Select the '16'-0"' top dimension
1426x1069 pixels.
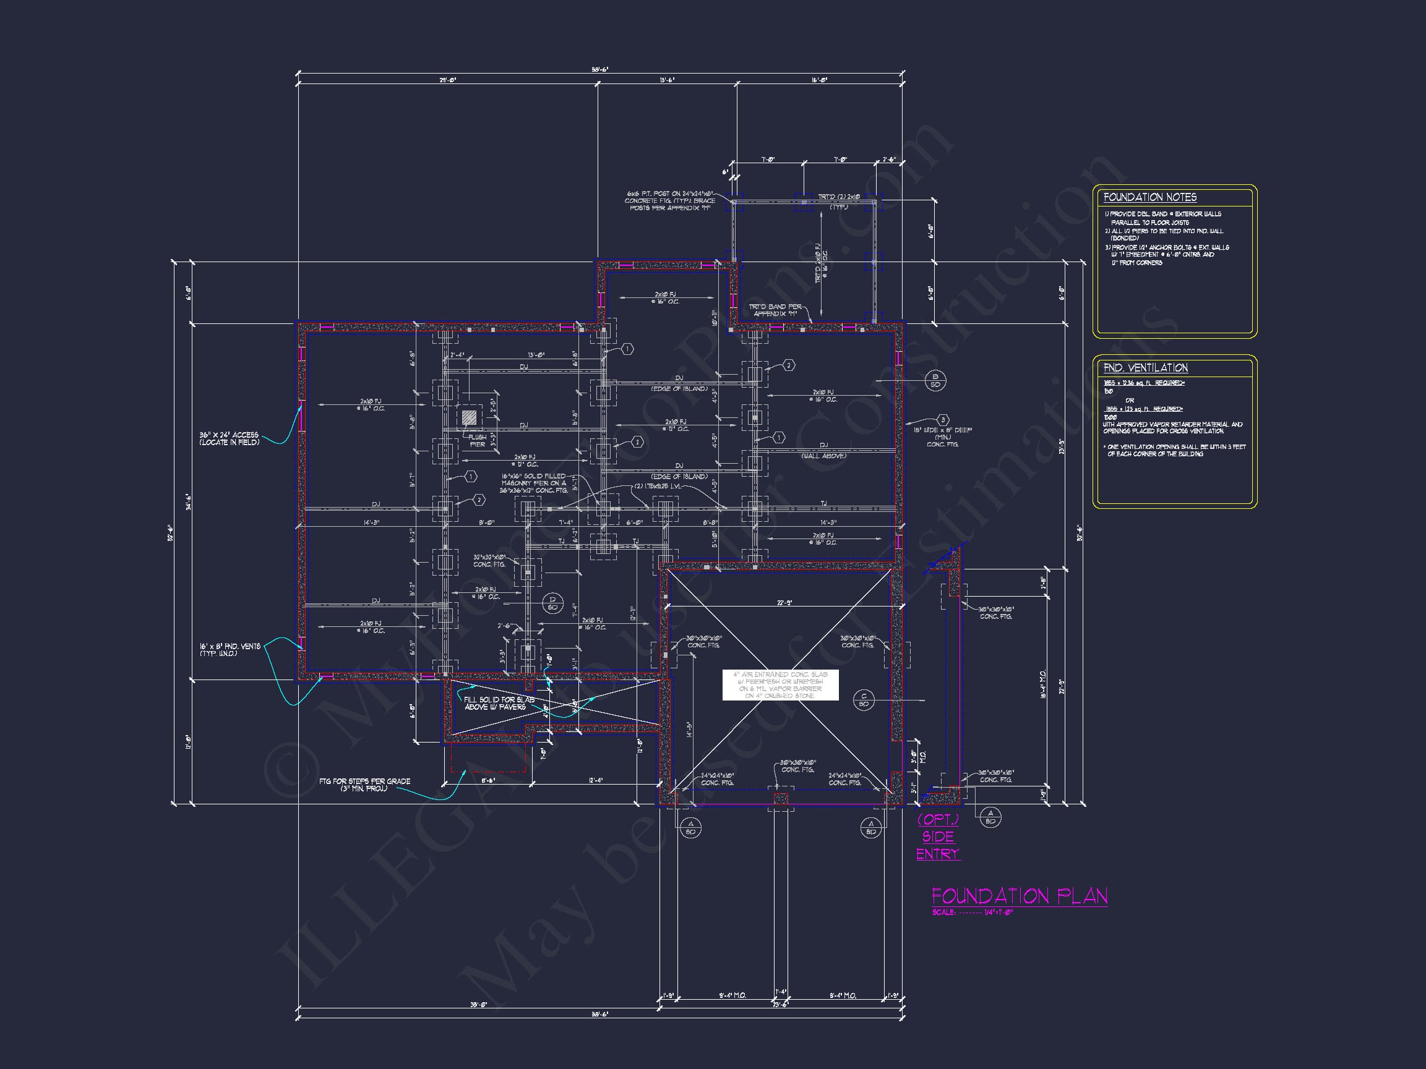point(819,80)
